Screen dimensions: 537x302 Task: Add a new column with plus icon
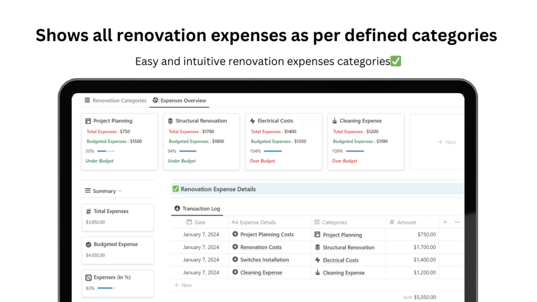tap(445, 222)
